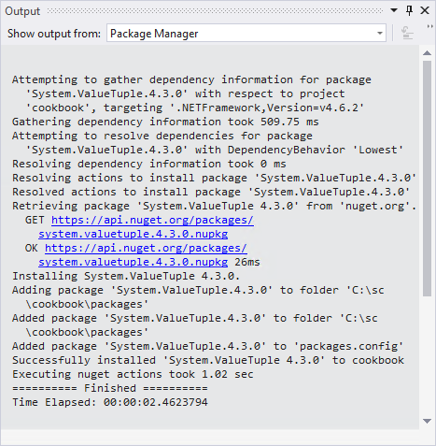Open the GET https://api.nuget.org/packages/ link
Viewport: 436px width, 446px height.
click(152, 220)
